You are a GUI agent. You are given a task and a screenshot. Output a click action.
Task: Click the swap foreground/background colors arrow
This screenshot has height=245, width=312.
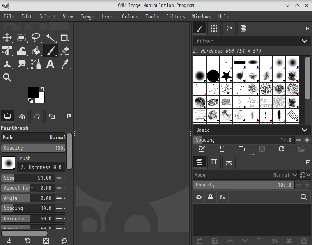point(43,89)
